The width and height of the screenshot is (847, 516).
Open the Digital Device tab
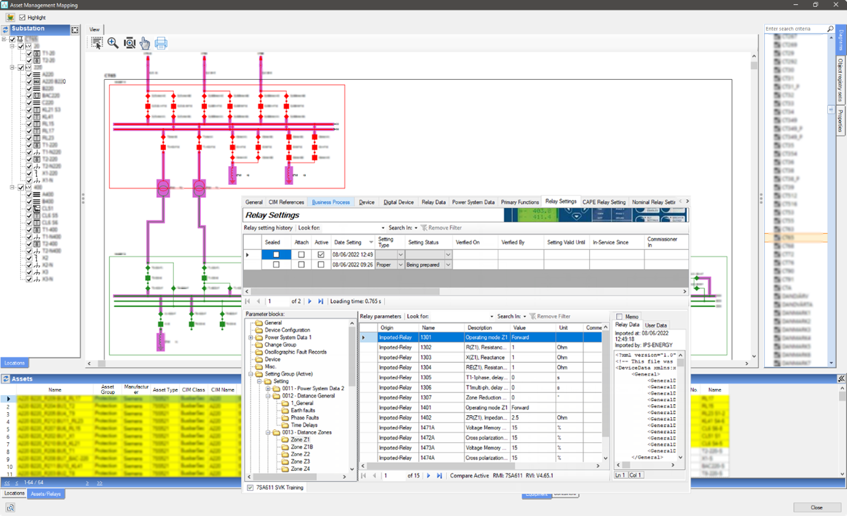[x=399, y=202]
